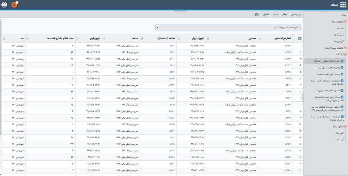Click report icon for زمان انتظار مشتری (روز)
The width and height of the screenshot is (348, 176).
click(342, 68)
